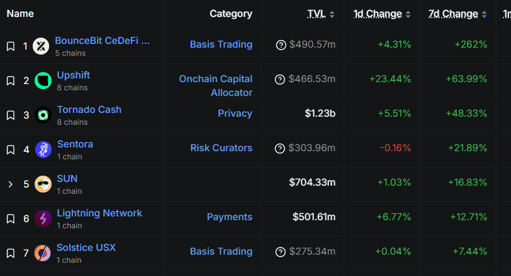
Task: Select the $490.57m TVL value
Action: point(312,45)
